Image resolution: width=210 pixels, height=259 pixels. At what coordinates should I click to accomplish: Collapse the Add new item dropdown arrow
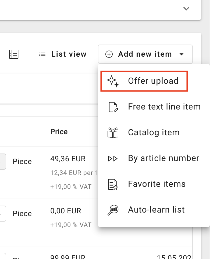(x=181, y=54)
